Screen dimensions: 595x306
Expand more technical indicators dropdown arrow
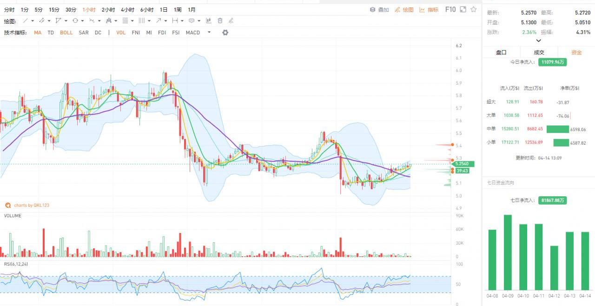point(209,33)
